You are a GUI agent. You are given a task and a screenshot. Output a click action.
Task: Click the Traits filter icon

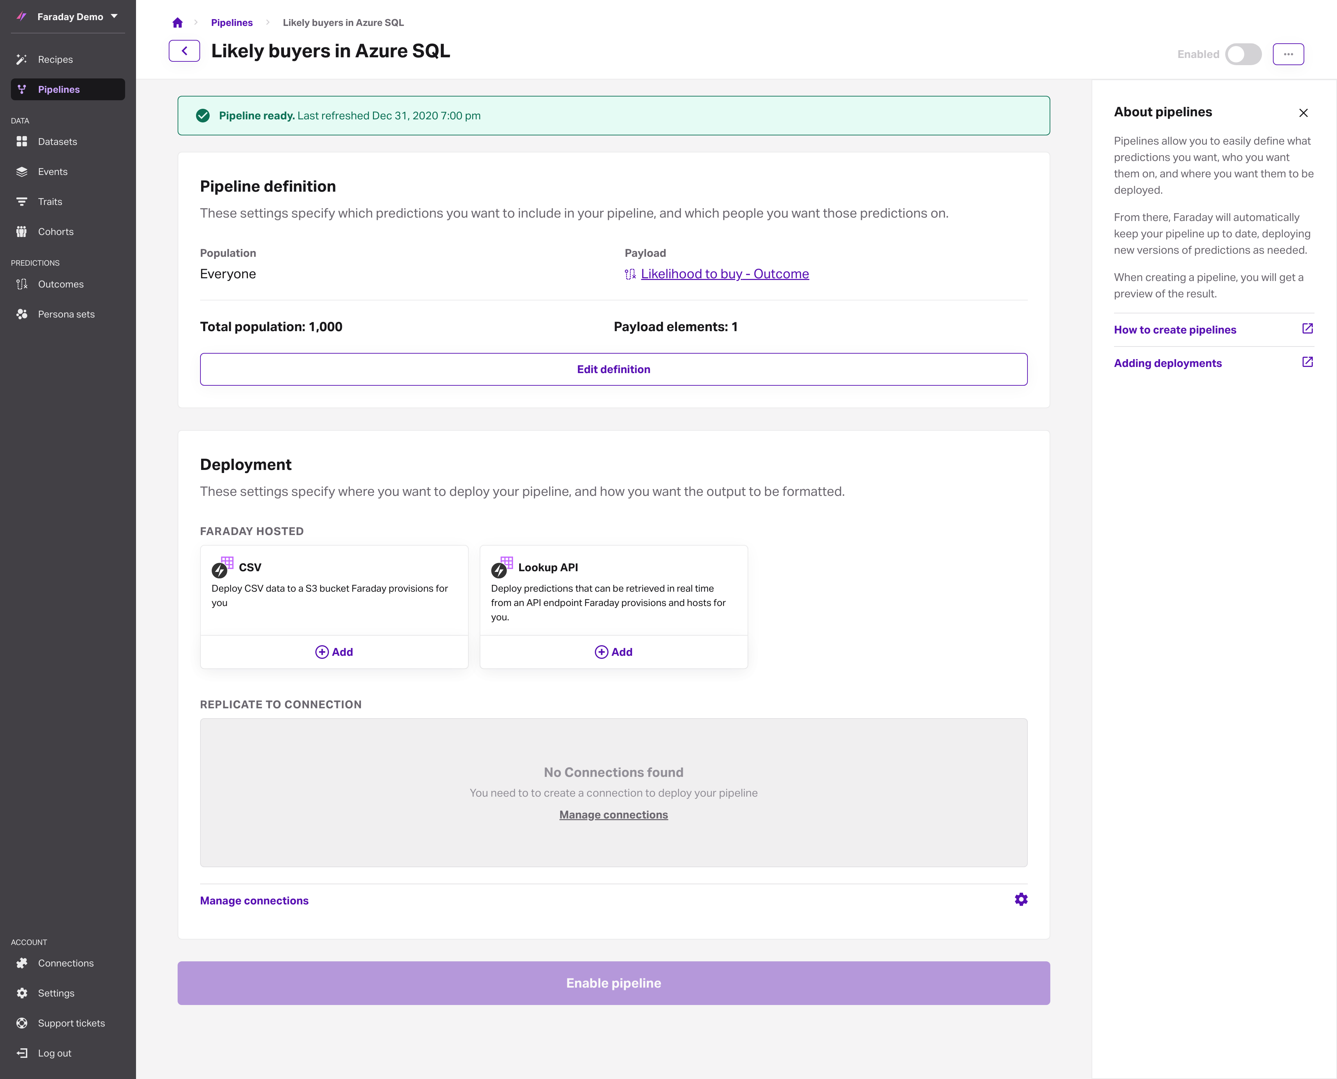(x=22, y=202)
